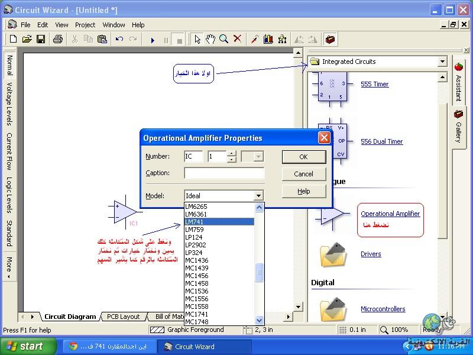Choose MC1458 from the model list

pyautogui.click(x=219, y=283)
